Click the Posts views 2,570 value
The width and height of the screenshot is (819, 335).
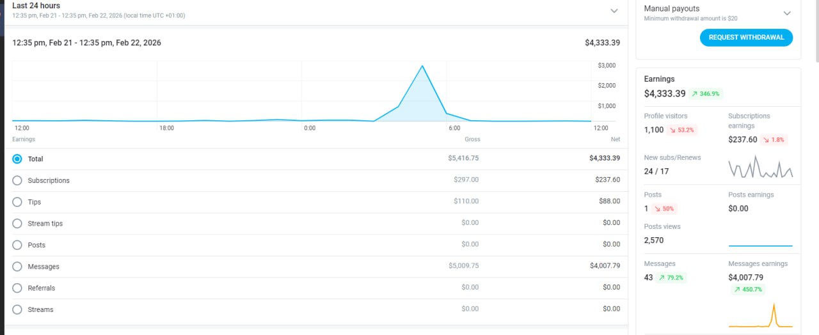coord(654,240)
